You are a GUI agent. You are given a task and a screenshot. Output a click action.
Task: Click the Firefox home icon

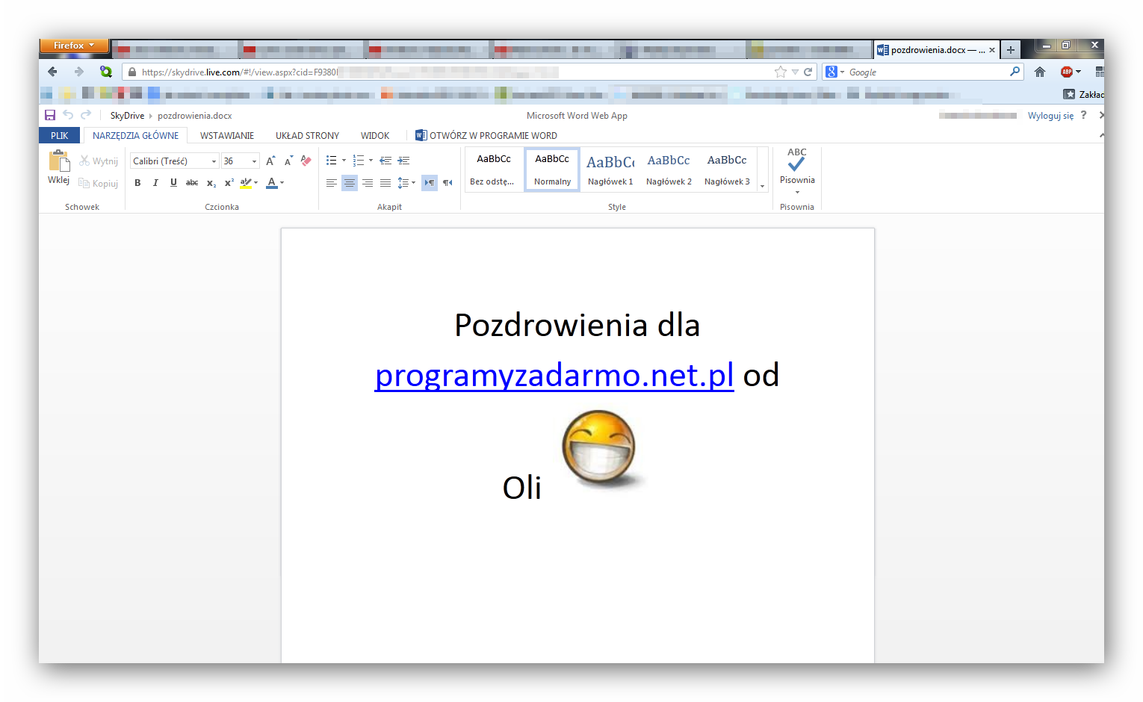[1040, 72]
